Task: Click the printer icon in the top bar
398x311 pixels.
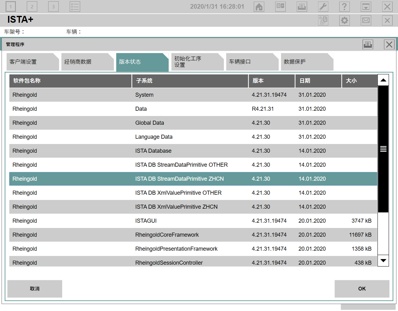Action: tap(302, 7)
